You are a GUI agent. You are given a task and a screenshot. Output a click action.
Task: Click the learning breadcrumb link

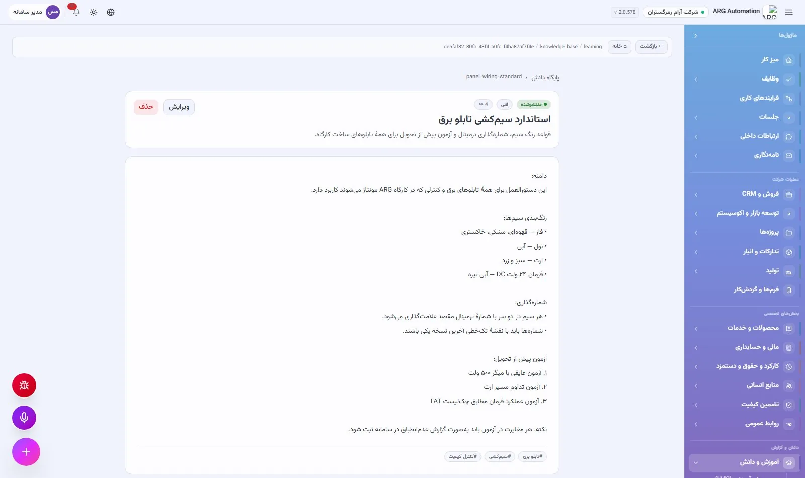pyautogui.click(x=593, y=47)
